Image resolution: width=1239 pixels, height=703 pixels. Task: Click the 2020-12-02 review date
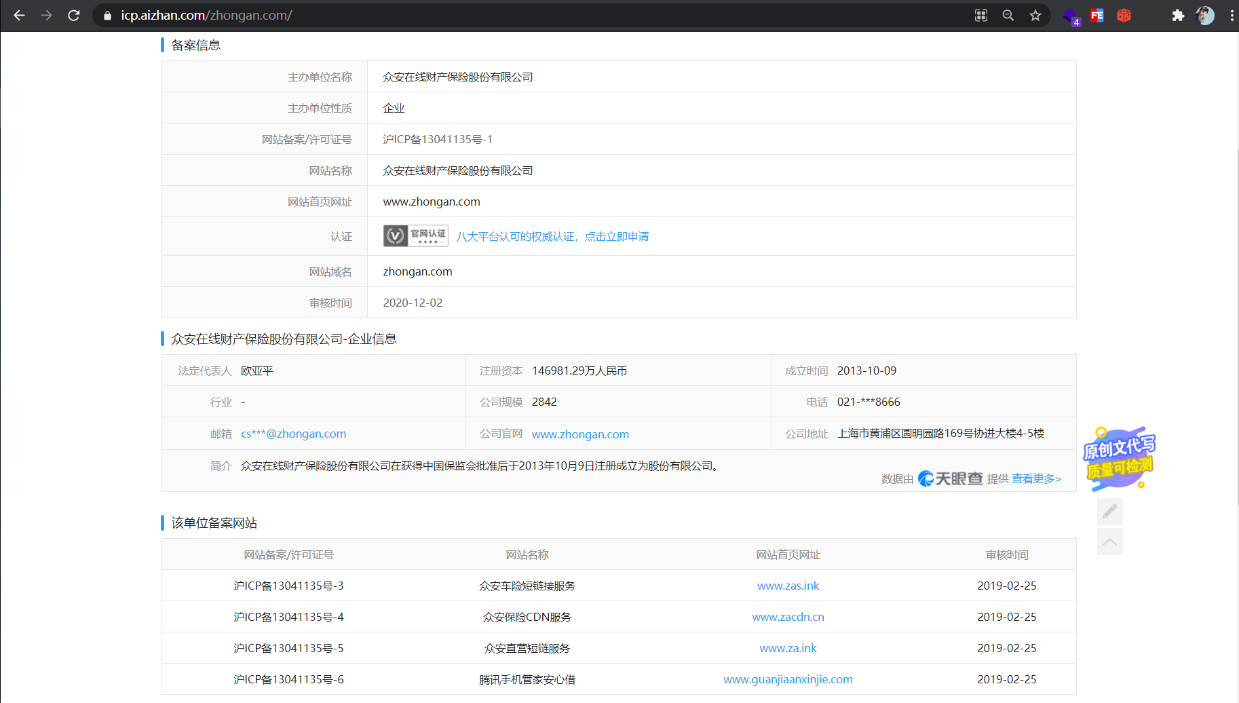[x=413, y=303]
